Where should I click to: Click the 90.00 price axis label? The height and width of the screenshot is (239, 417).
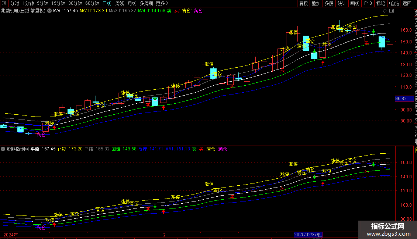pos(406,110)
